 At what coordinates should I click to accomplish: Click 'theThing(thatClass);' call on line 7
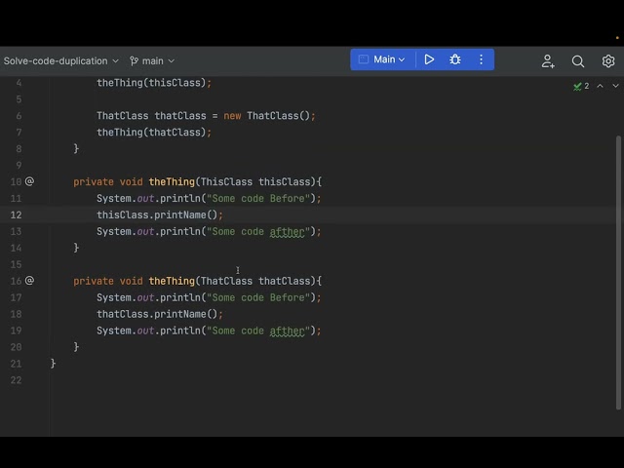point(154,133)
